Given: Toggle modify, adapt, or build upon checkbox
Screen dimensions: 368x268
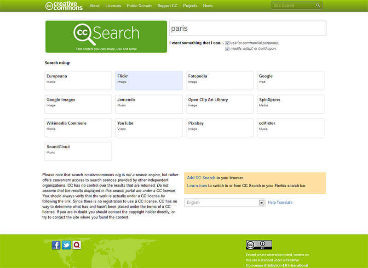Looking at the screenshot, I should point(227,49).
